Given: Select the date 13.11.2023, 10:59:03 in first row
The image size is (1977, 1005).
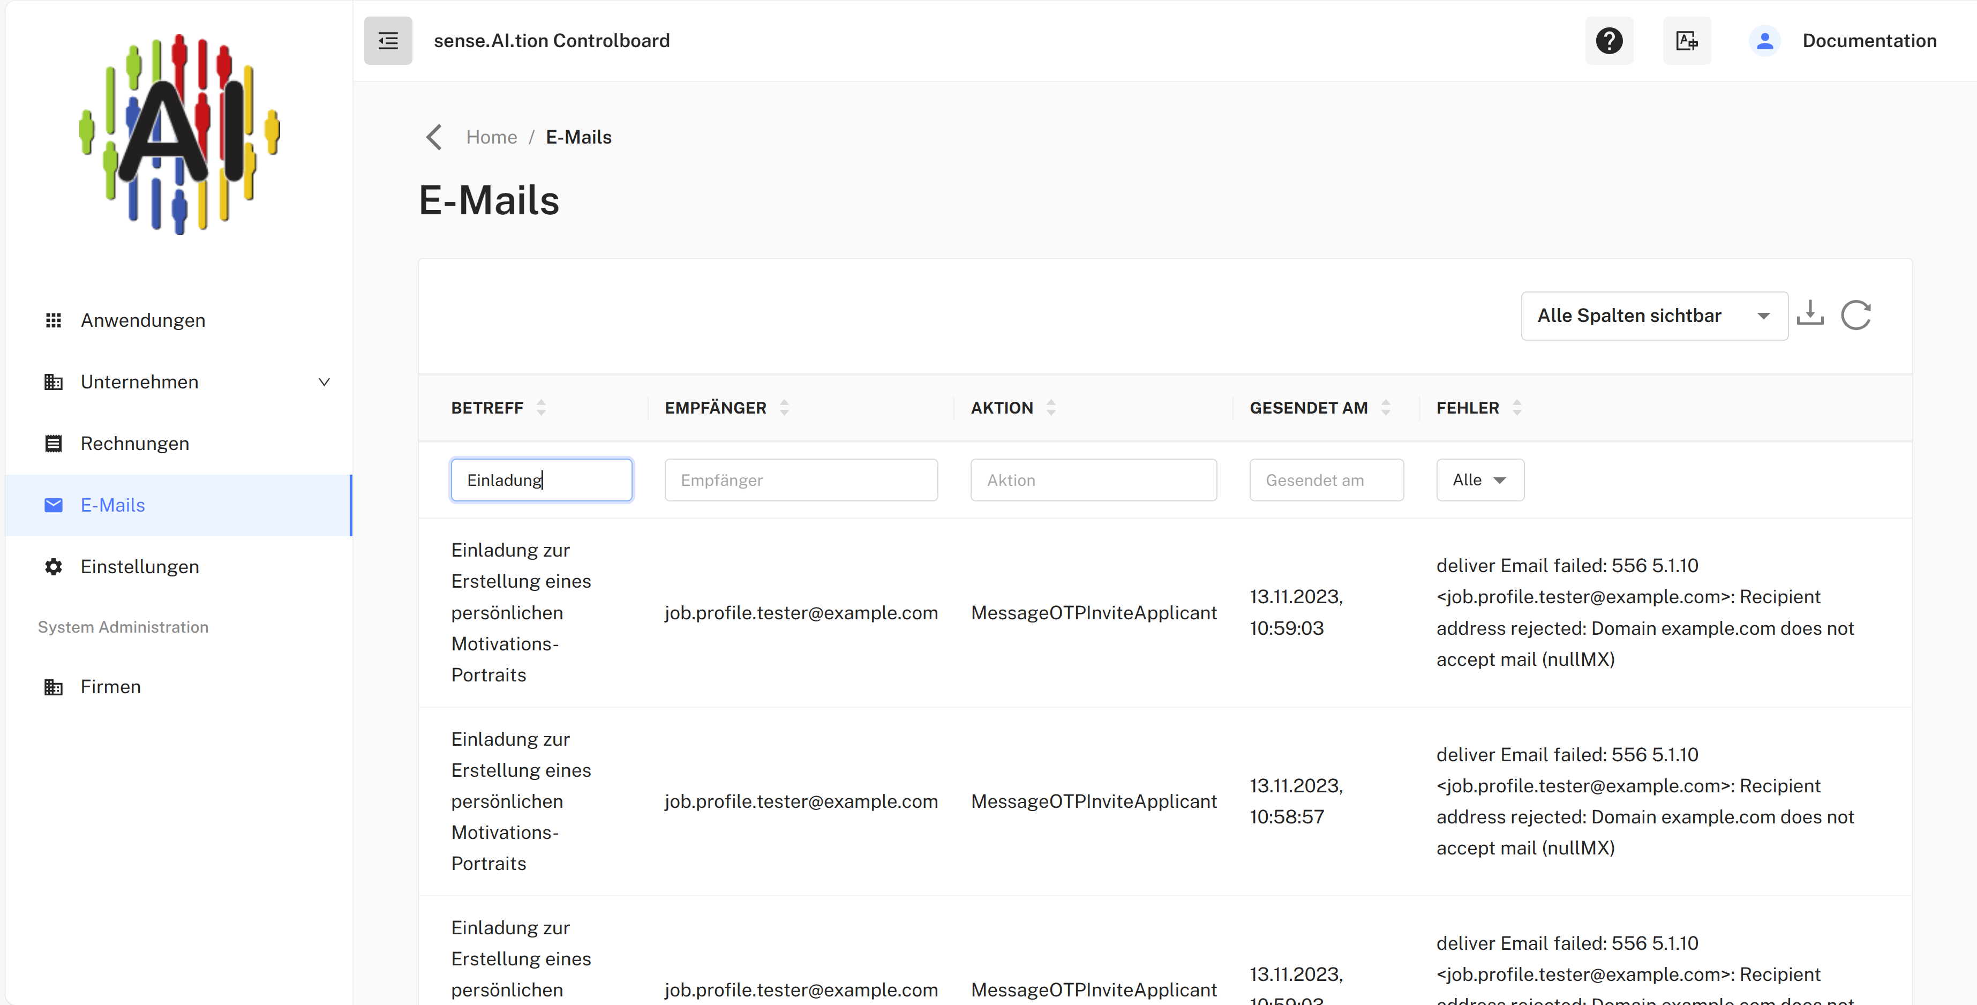Looking at the screenshot, I should point(1296,613).
